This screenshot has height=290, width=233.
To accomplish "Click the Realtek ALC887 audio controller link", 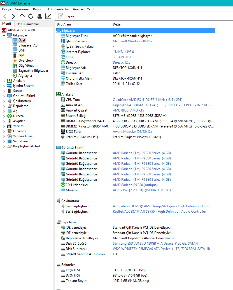I will (x=159, y=211).
